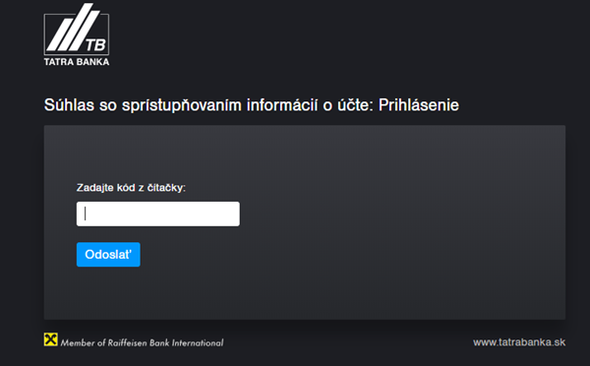The width and height of the screenshot is (590, 366).
Task: Click the words informácií o účte in heading
Action: pyautogui.click(x=310, y=105)
